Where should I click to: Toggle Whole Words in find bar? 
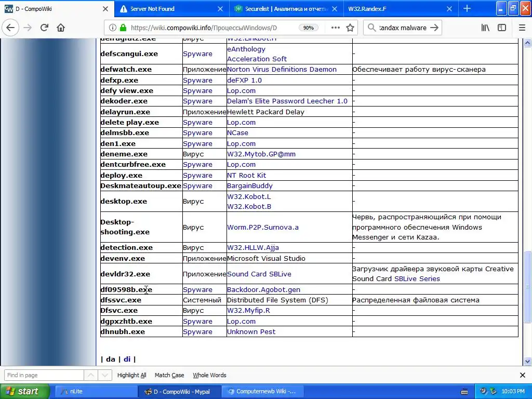209,375
